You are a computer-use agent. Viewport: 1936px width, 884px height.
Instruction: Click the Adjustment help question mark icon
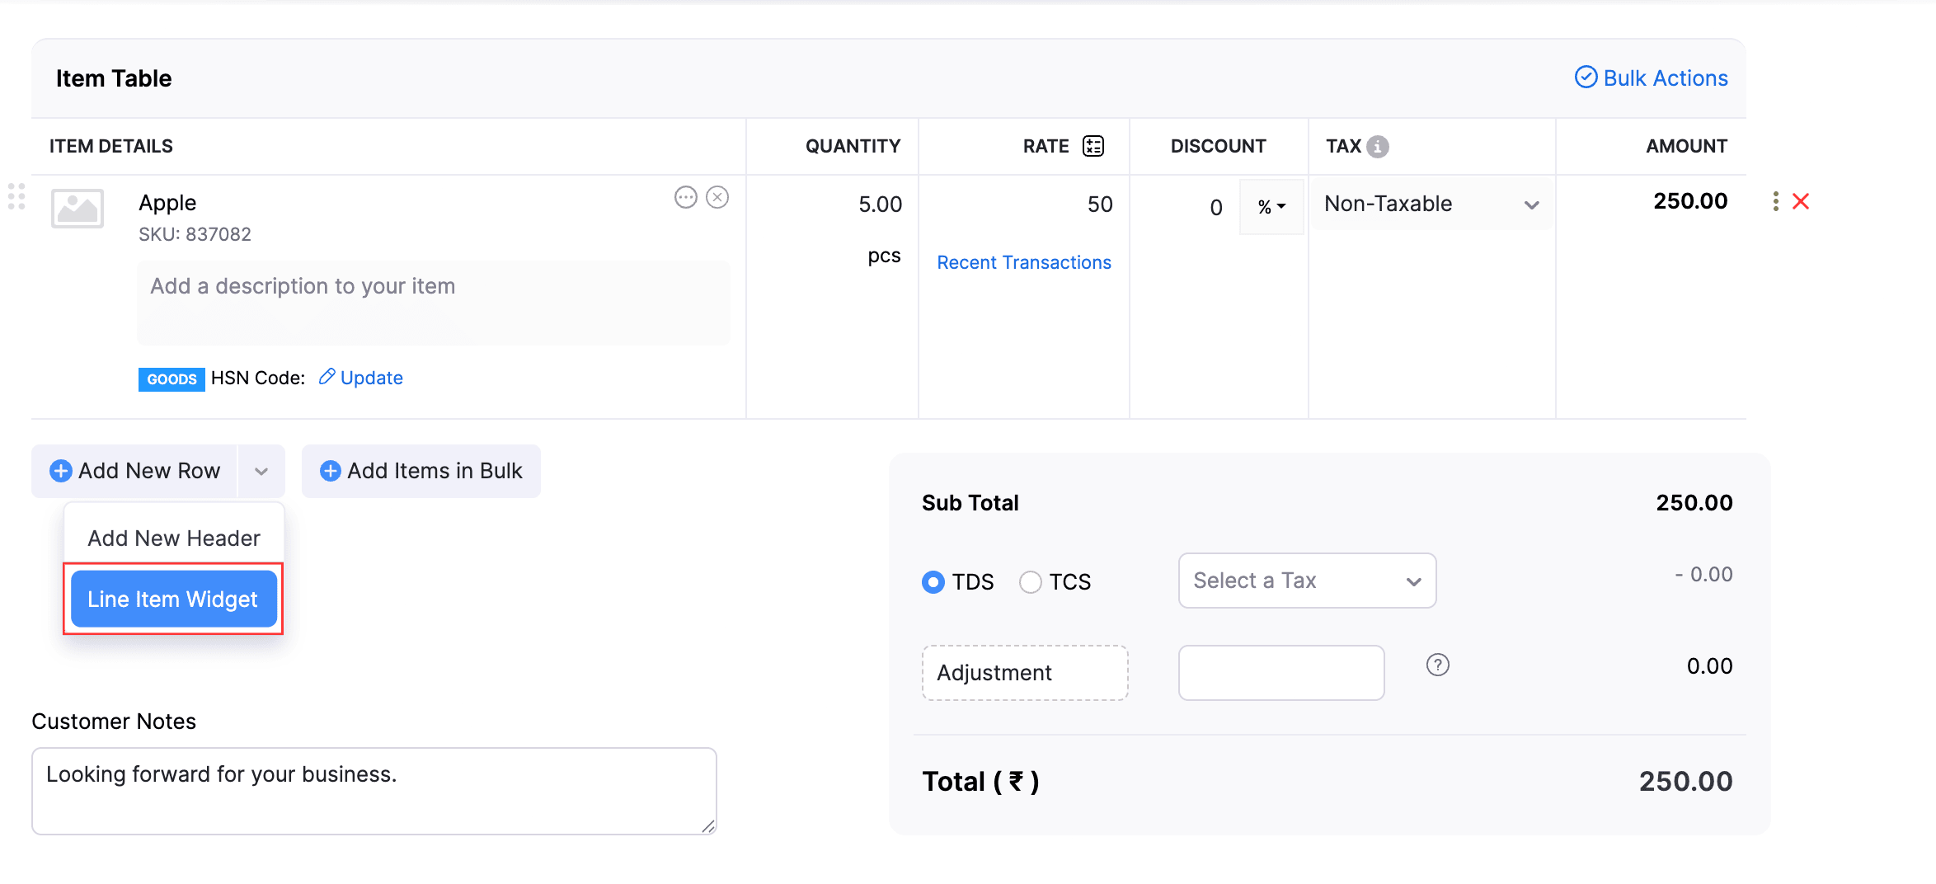1437,665
